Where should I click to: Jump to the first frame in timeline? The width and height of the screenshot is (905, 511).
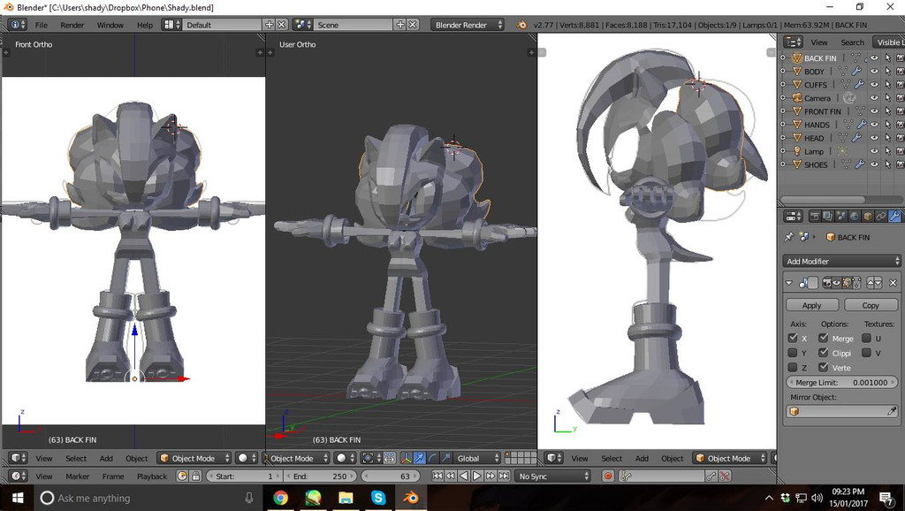[437, 477]
